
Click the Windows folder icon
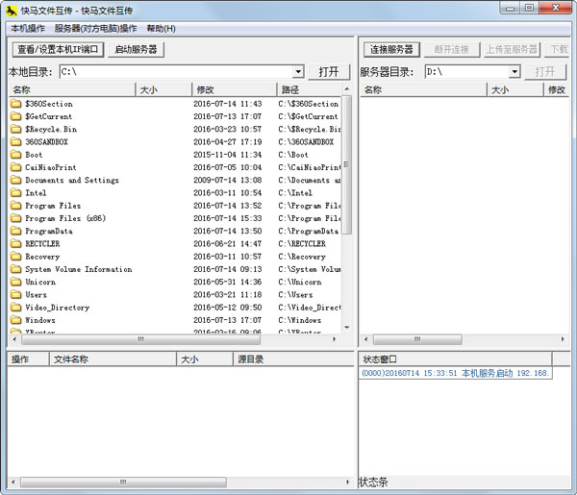(x=15, y=320)
